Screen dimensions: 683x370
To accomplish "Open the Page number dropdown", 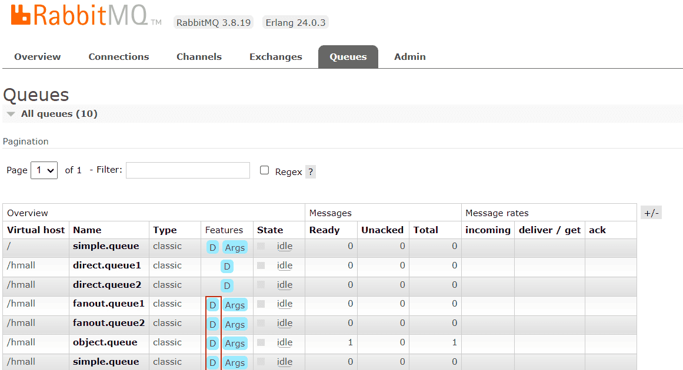I will click(44, 170).
